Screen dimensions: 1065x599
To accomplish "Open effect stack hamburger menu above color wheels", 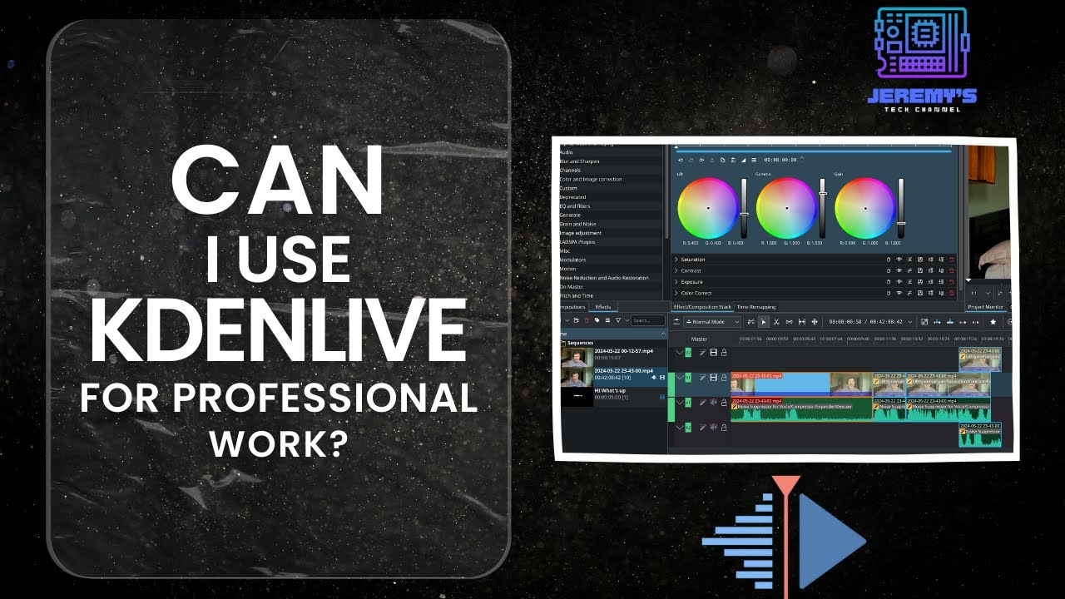I will coord(755,159).
